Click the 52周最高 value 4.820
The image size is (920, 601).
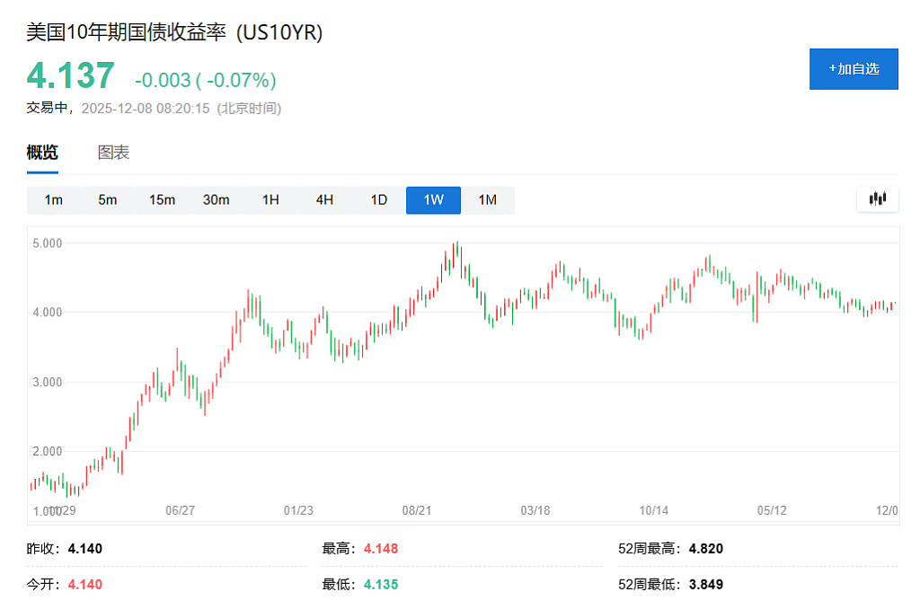click(706, 549)
